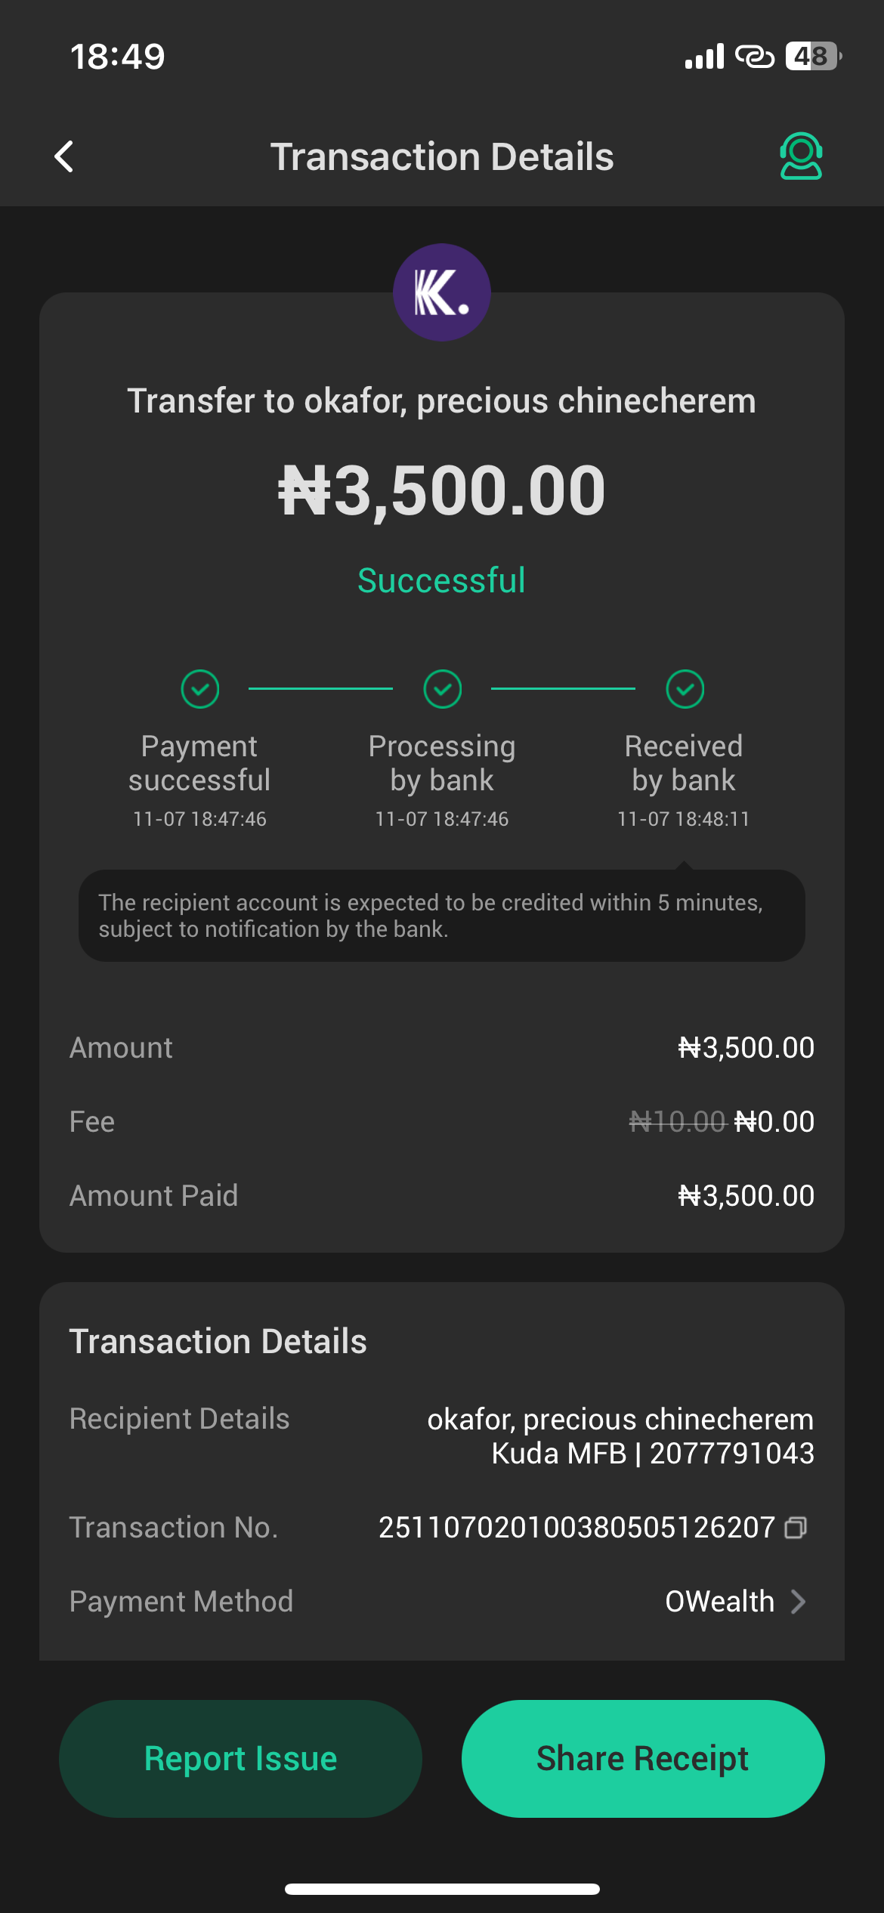
Task: Tap the cellular signal bars icon
Action: (x=704, y=56)
